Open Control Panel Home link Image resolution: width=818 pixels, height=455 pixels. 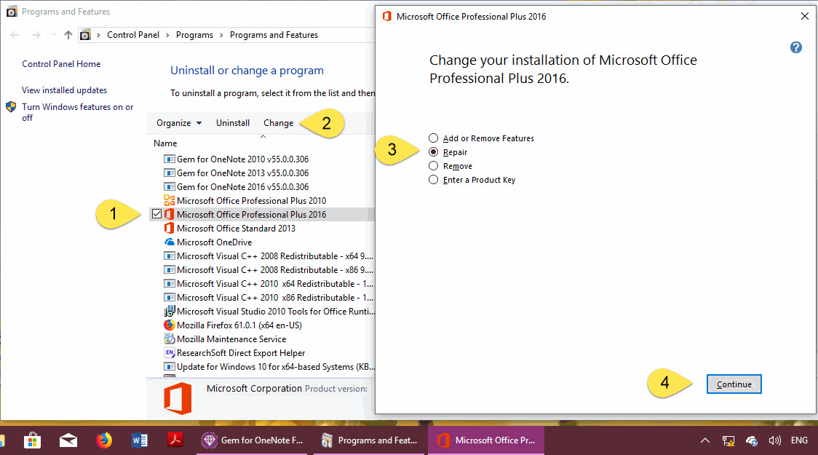61,63
